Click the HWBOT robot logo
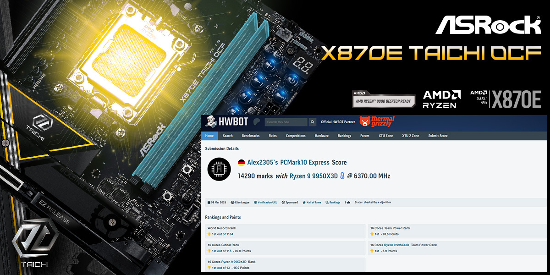550x275 pixels. [x=211, y=122]
